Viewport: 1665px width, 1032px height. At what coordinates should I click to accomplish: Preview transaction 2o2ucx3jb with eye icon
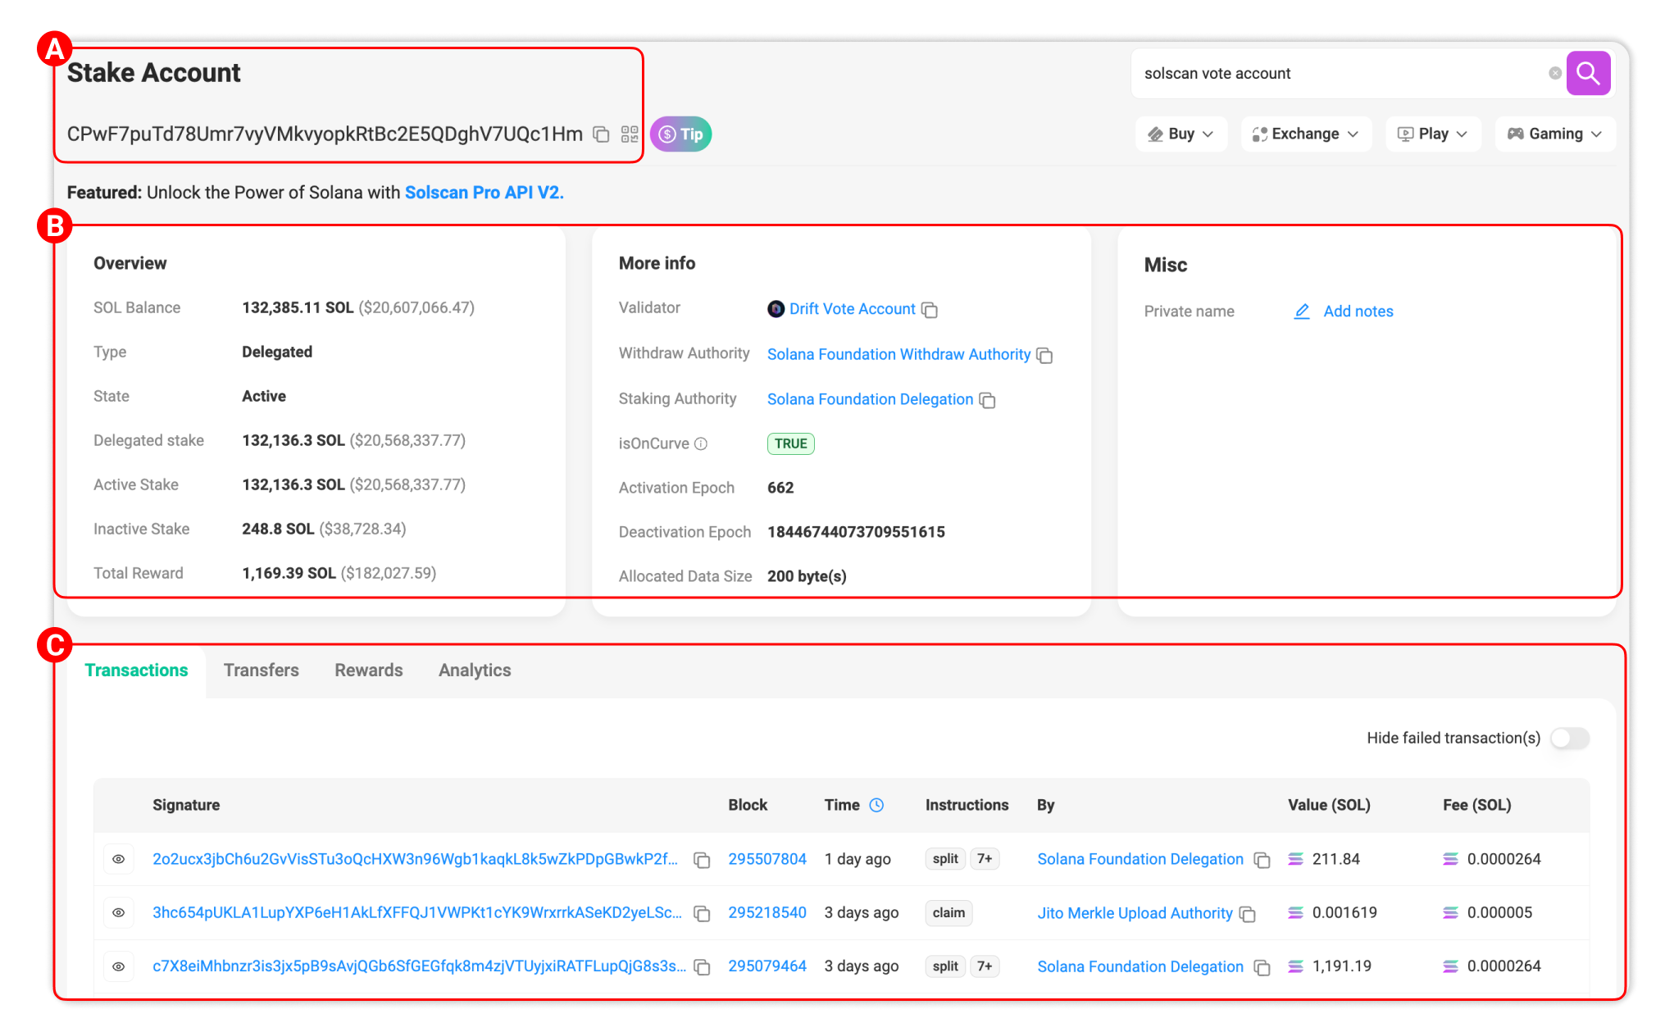click(x=119, y=859)
